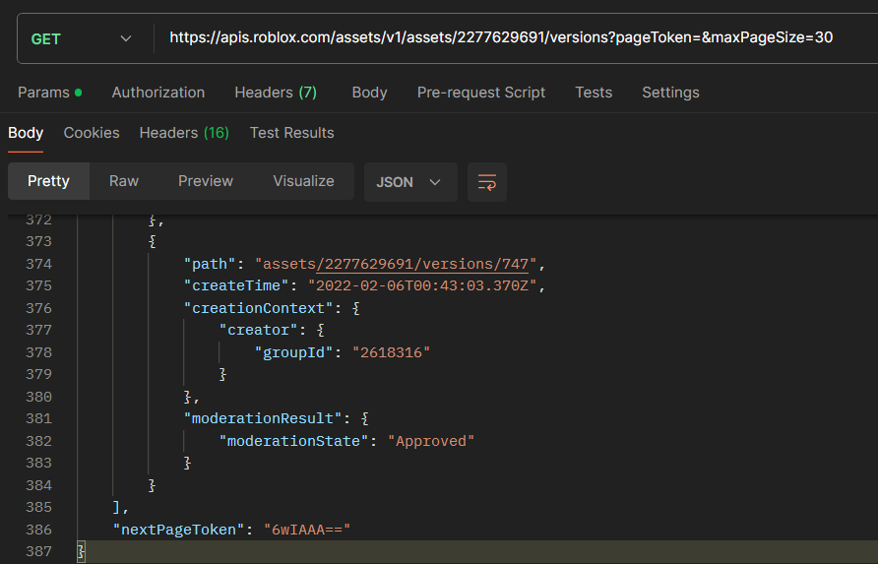The width and height of the screenshot is (878, 564).
Task: Click the "moderationState" key
Action: [x=294, y=441]
